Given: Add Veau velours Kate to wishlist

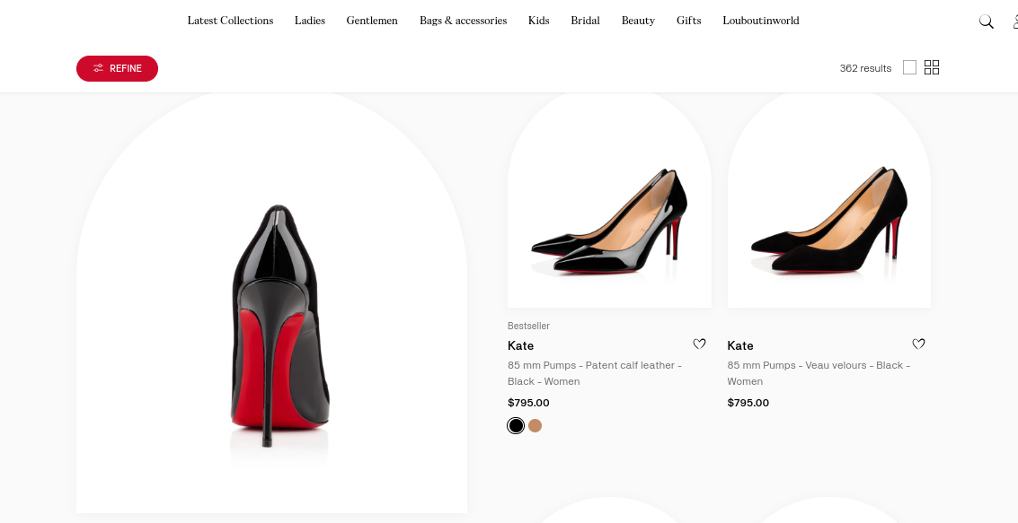Looking at the screenshot, I should pyautogui.click(x=918, y=344).
